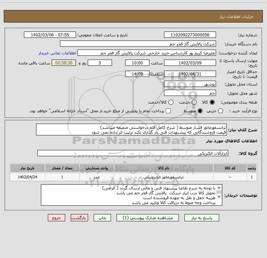This screenshot has height=258, width=267.
Task: Select the خدمت radio button
Action: pos(194,102)
